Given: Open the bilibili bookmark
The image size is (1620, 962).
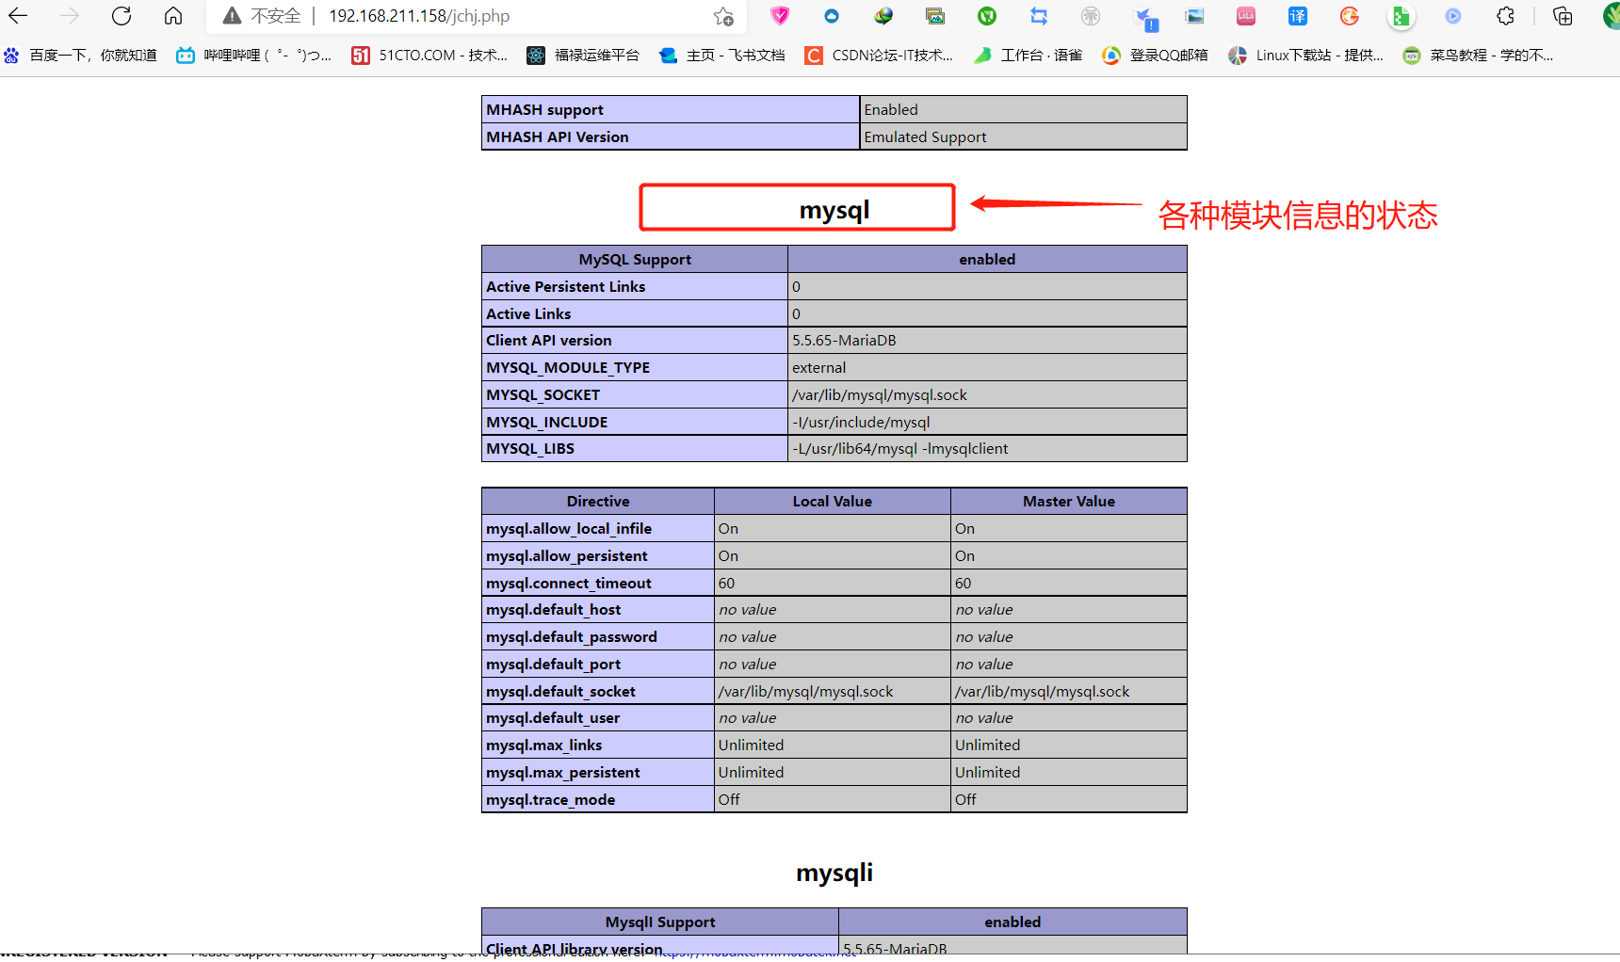Looking at the screenshot, I should coord(254,56).
